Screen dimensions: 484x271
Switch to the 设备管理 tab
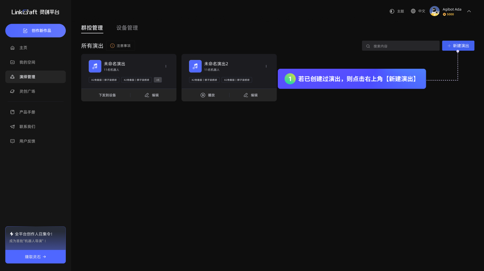[127, 28]
